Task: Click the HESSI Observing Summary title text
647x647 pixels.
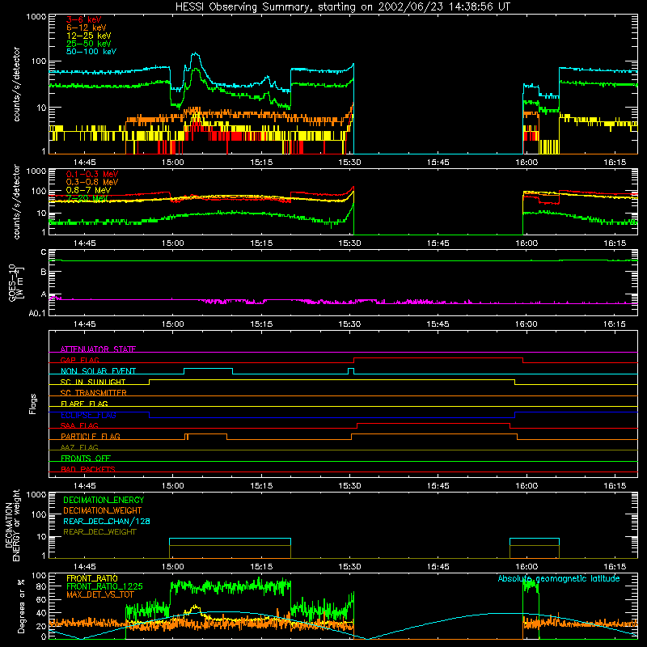Action: pos(343,7)
